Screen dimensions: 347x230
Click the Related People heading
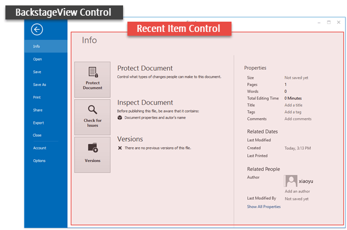[x=264, y=169]
